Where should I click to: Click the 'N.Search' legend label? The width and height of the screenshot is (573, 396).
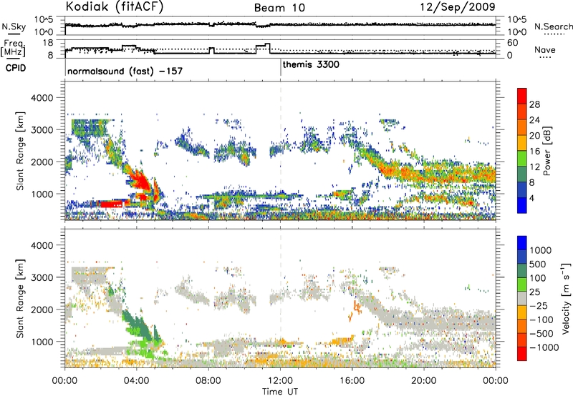click(553, 26)
